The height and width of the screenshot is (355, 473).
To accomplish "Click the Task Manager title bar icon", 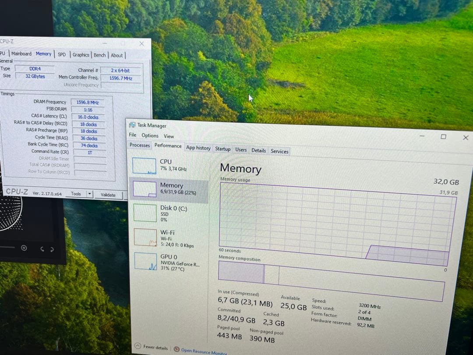I will pos(132,125).
